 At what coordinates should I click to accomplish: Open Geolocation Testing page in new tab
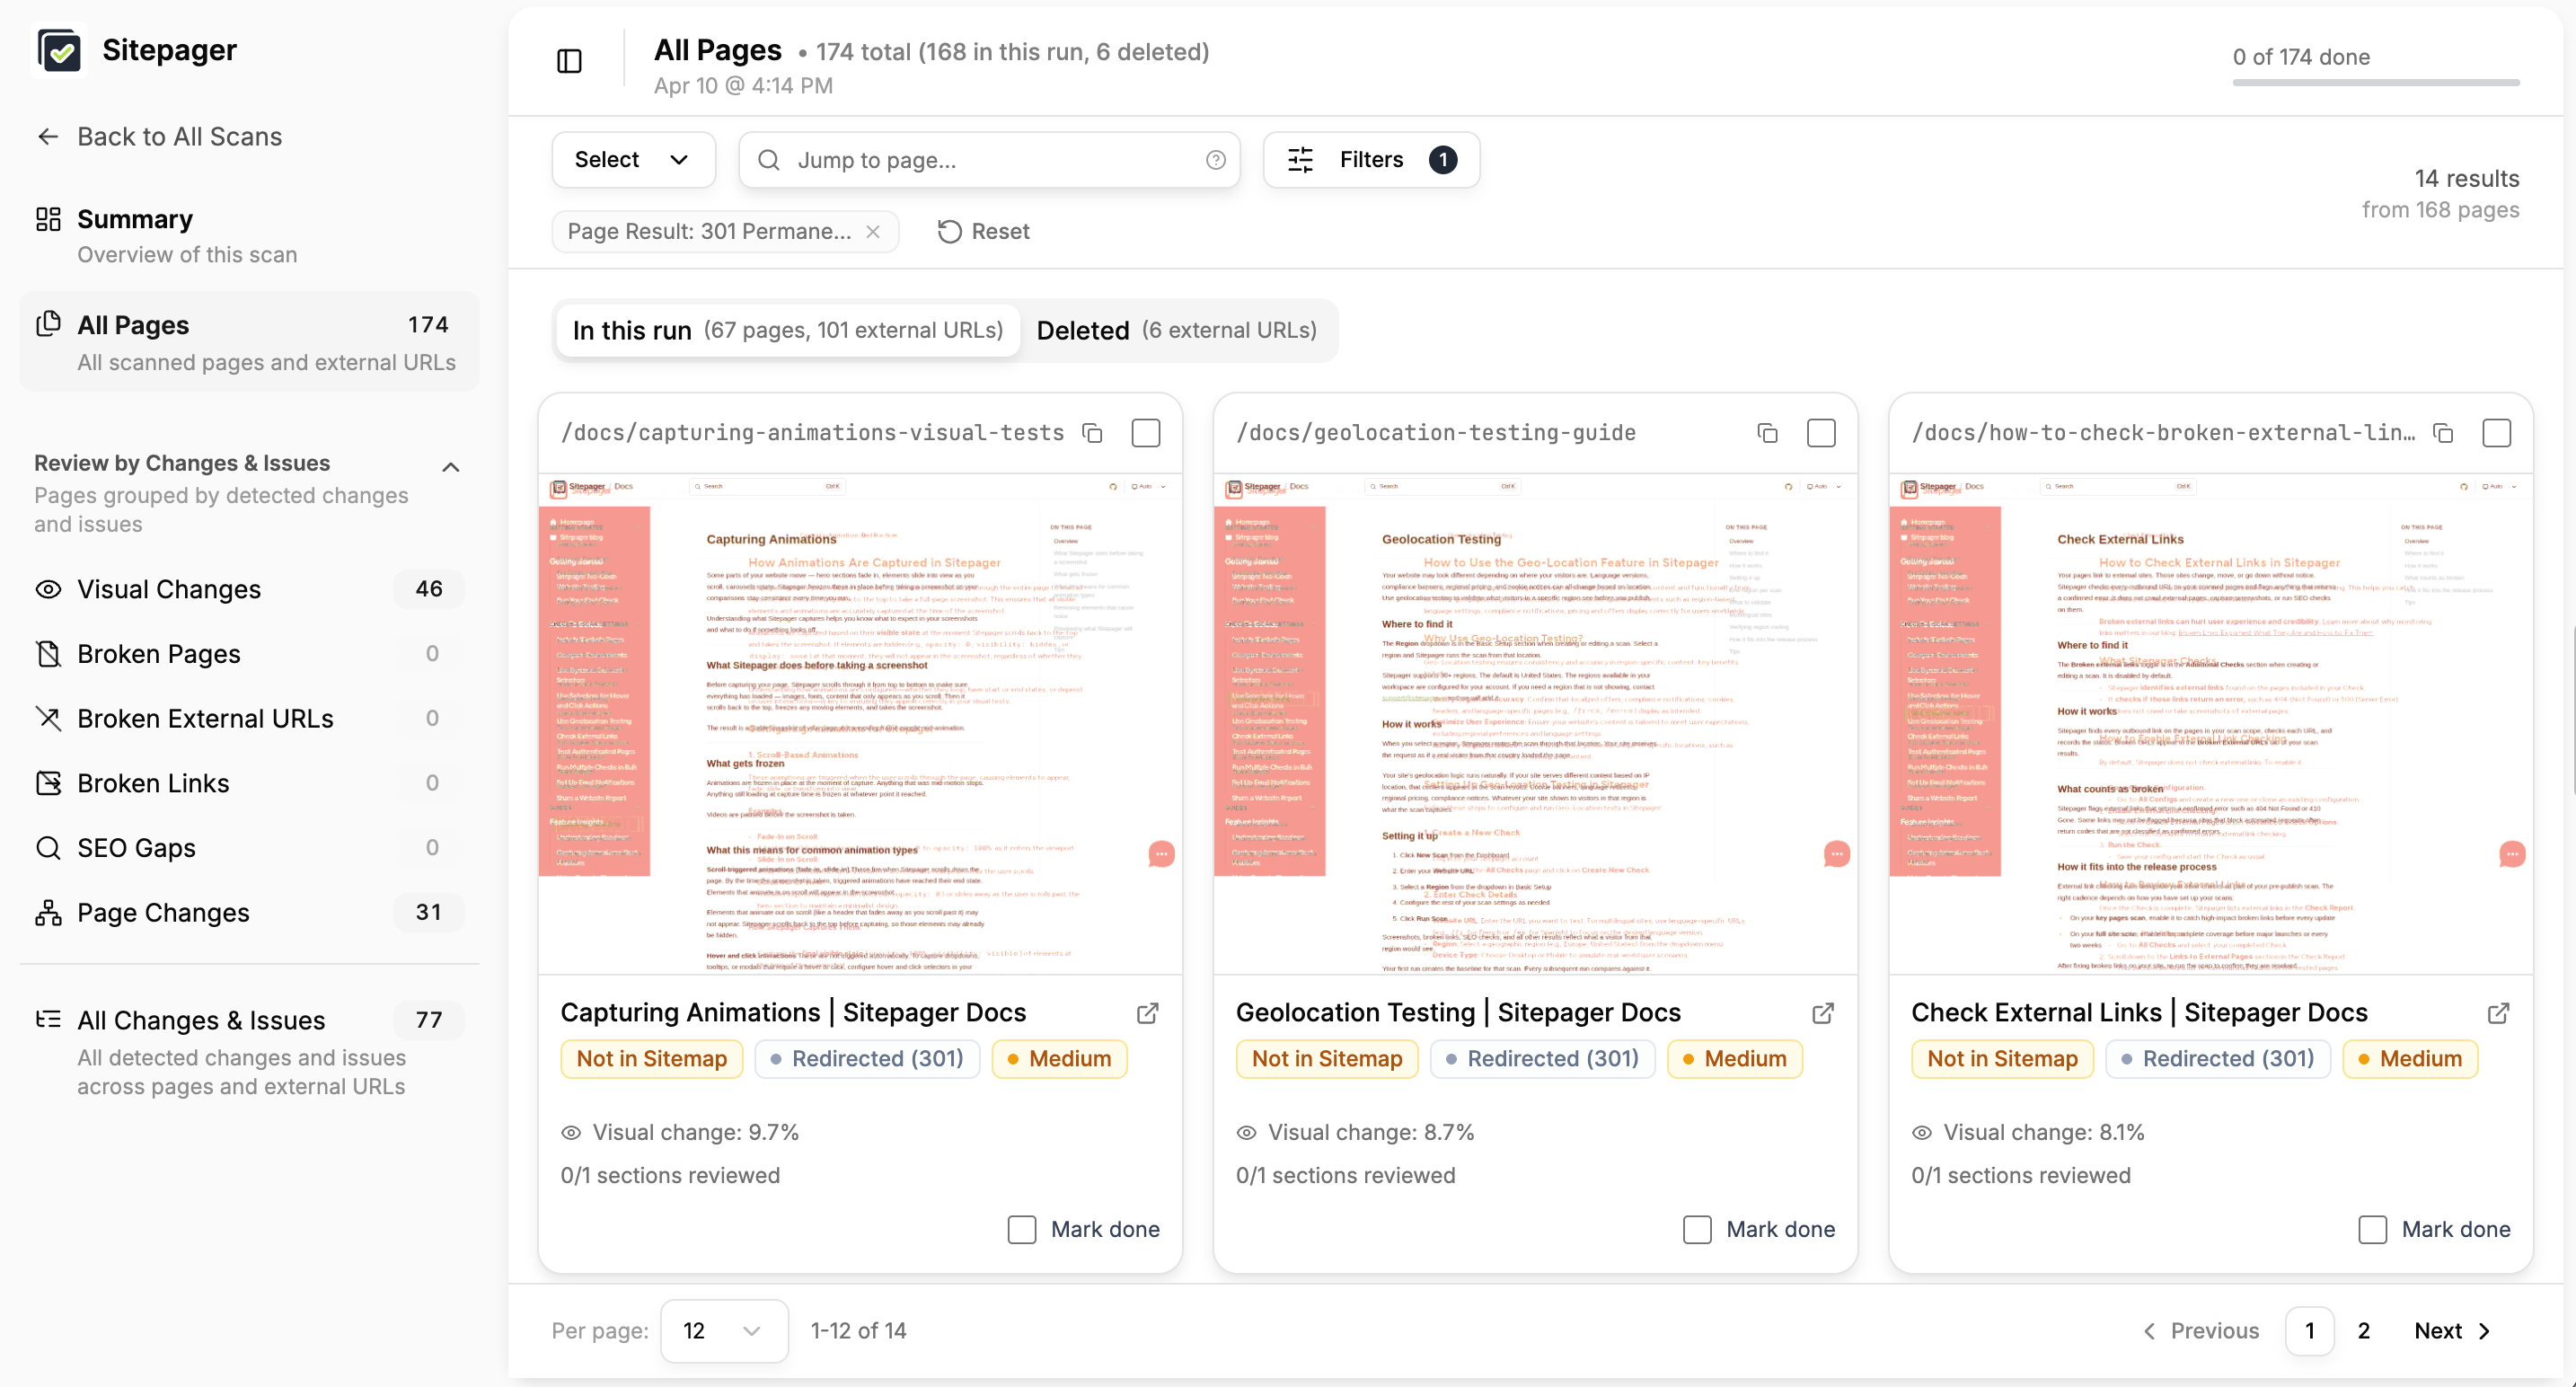pos(1822,1013)
